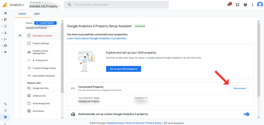The height and width of the screenshot is (125, 264).
Task: Open the Google apps grid icon
Action: pos(237,5)
